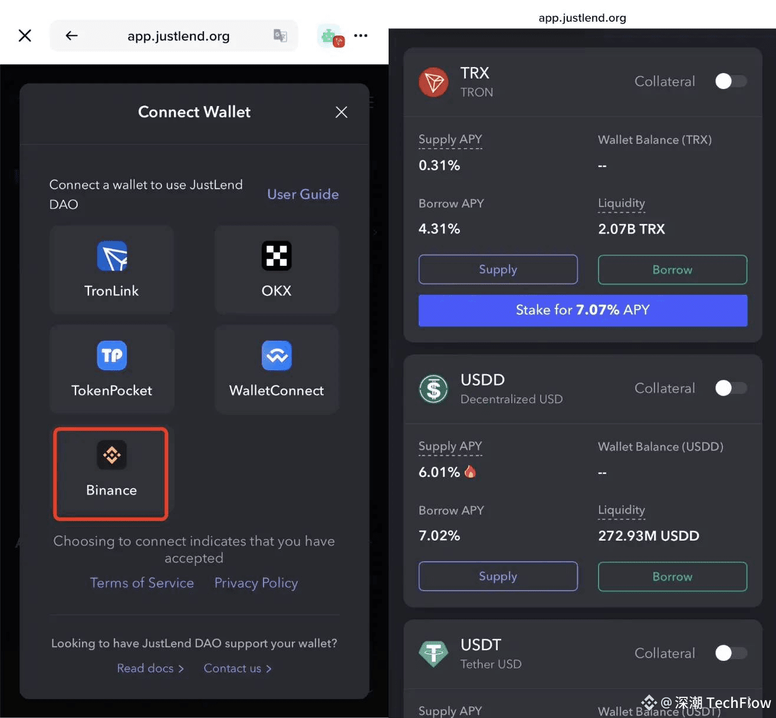776x718 pixels.
Task: Click the app.justlend.org address bar
Action: pyautogui.click(x=174, y=36)
